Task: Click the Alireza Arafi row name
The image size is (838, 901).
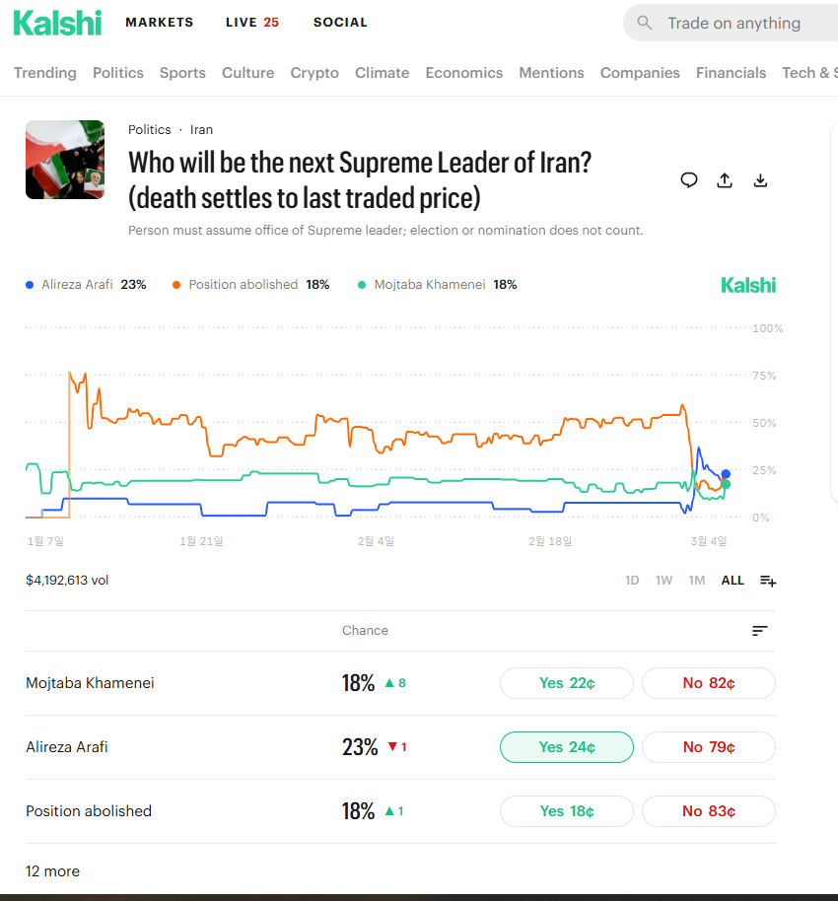Action: pos(67,747)
